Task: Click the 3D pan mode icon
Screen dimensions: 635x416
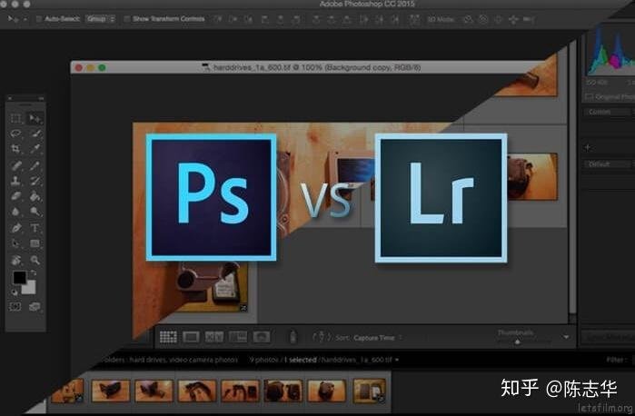Action: click(498, 19)
